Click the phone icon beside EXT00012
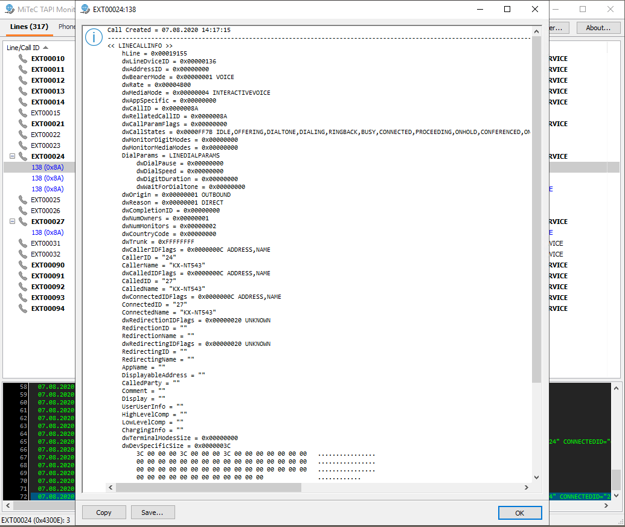Viewport: 625px width, 527px height. 23,80
